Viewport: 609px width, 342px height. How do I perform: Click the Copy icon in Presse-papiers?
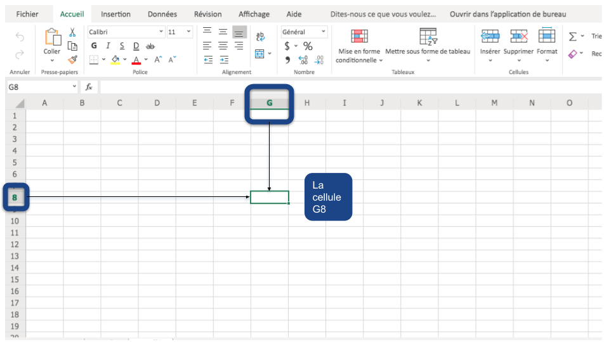click(72, 46)
